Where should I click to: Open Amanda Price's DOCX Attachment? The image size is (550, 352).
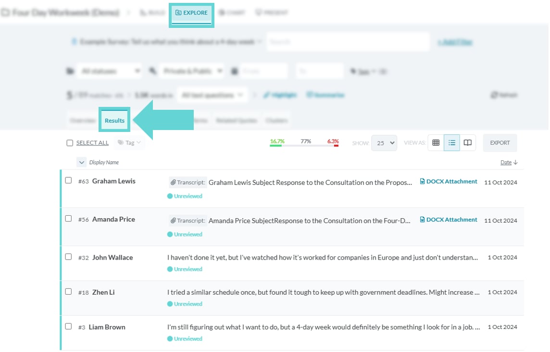(x=449, y=220)
